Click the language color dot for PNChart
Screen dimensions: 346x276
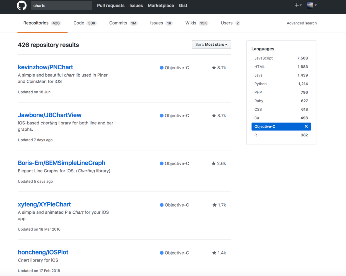point(162,68)
